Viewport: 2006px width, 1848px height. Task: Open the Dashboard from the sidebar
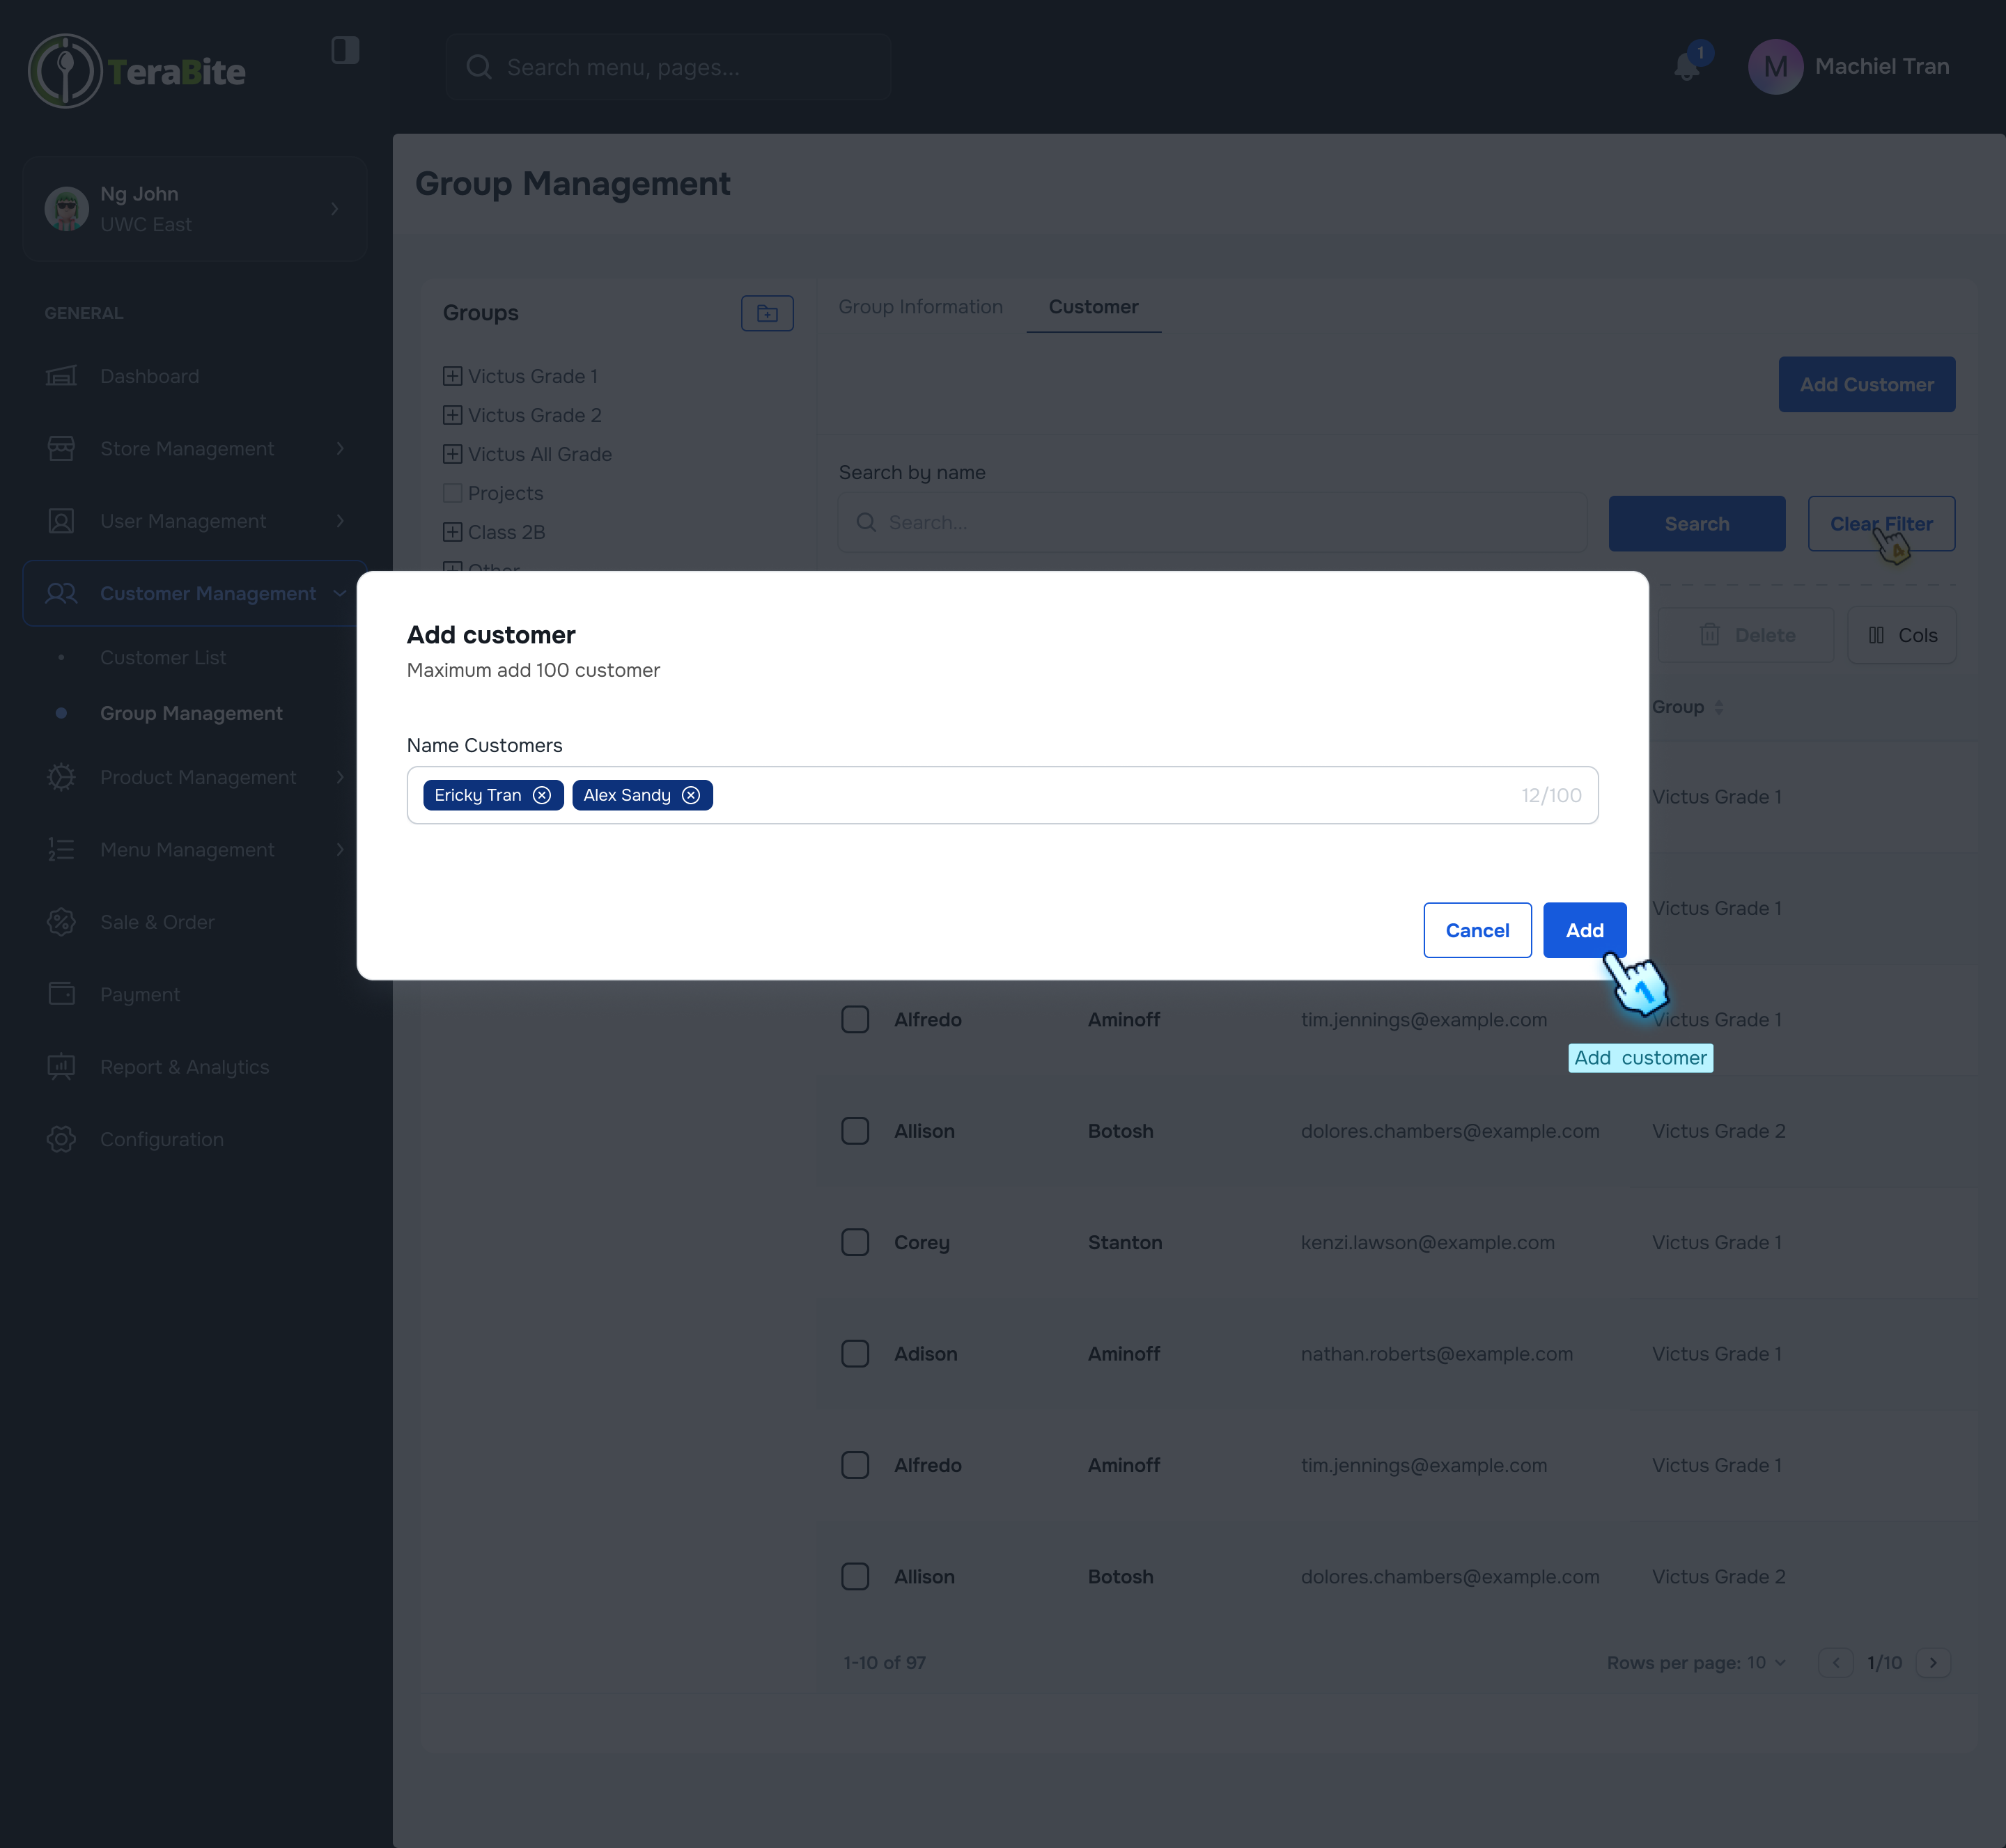click(x=61, y=376)
